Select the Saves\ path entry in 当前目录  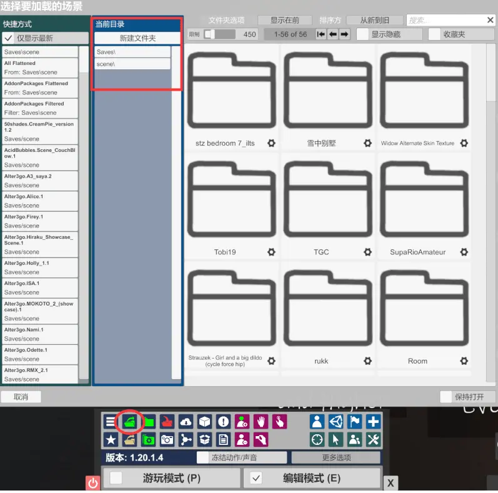(x=132, y=52)
